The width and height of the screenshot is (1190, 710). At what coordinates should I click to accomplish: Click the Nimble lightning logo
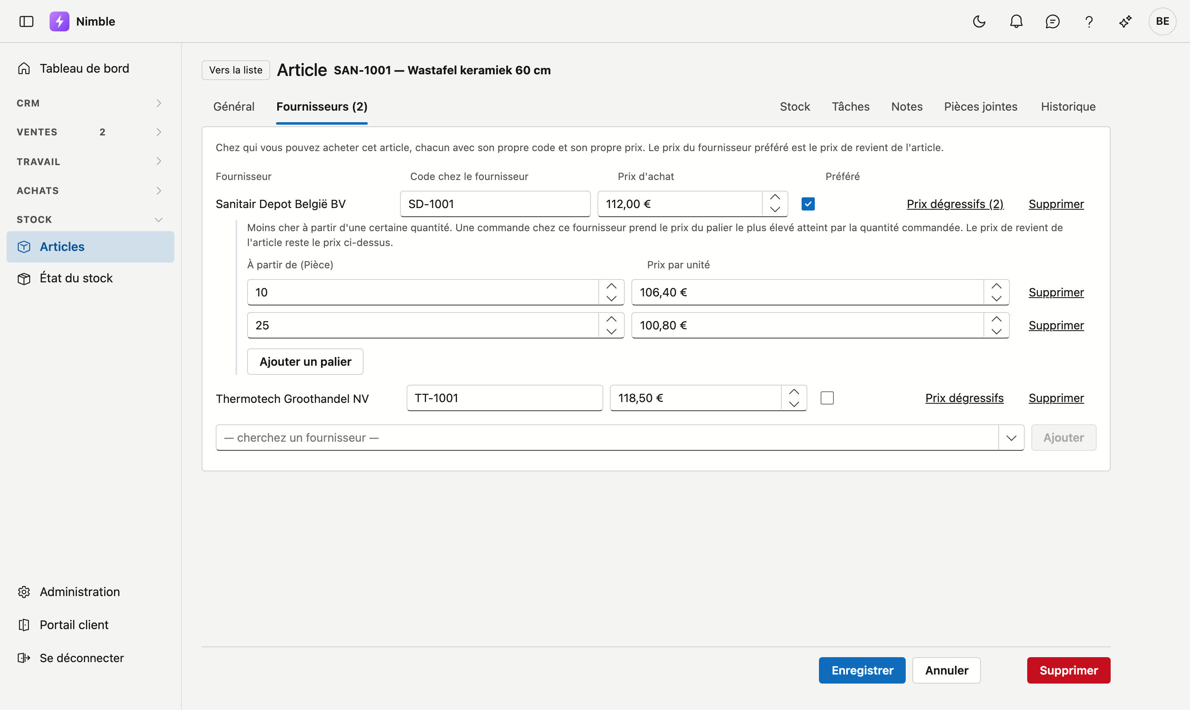click(59, 21)
